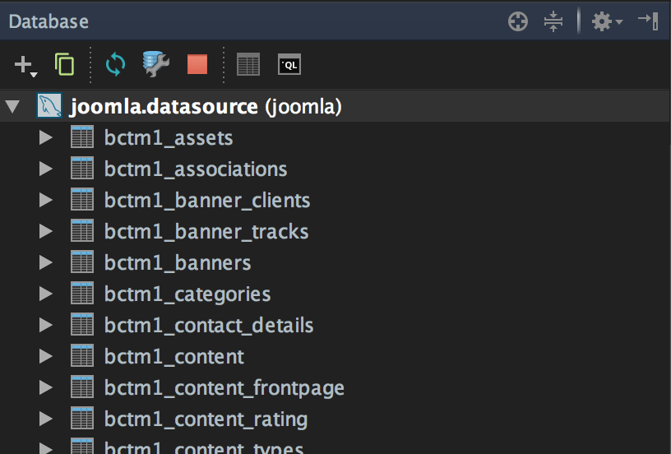Click the table icon beside bctm1_content_frontpage
Image resolution: width=671 pixels, height=454 pixels.
tap(82, 387)
